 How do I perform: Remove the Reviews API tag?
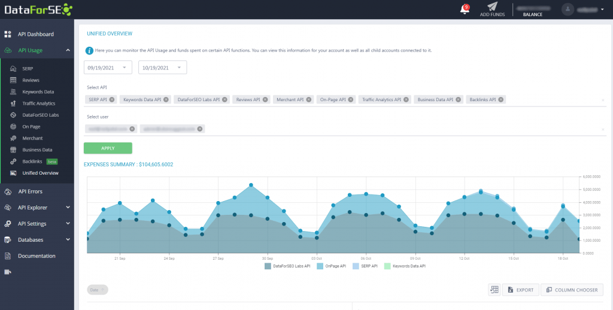[265, 100]
